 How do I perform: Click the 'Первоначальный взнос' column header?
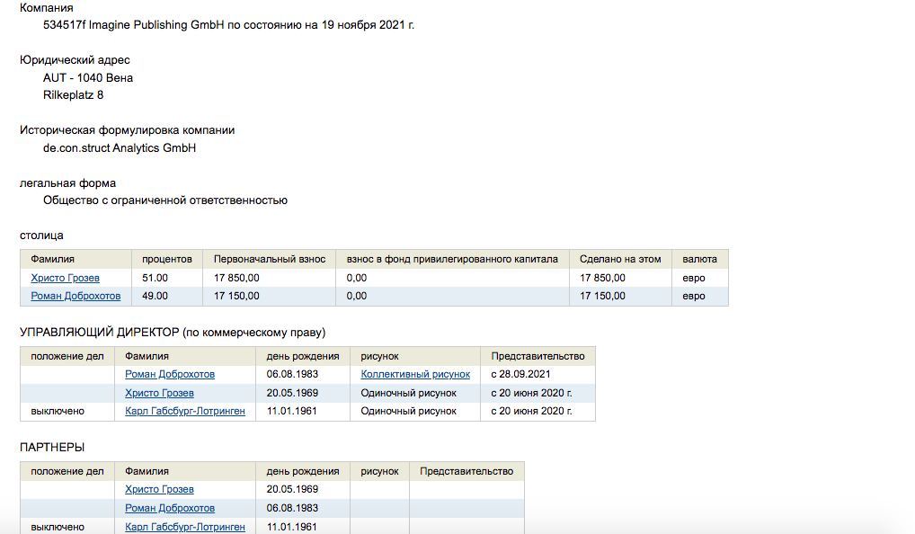270,259
